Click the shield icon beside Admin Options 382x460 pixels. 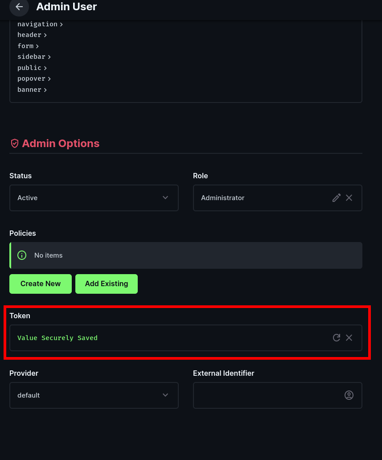(15, 144)
